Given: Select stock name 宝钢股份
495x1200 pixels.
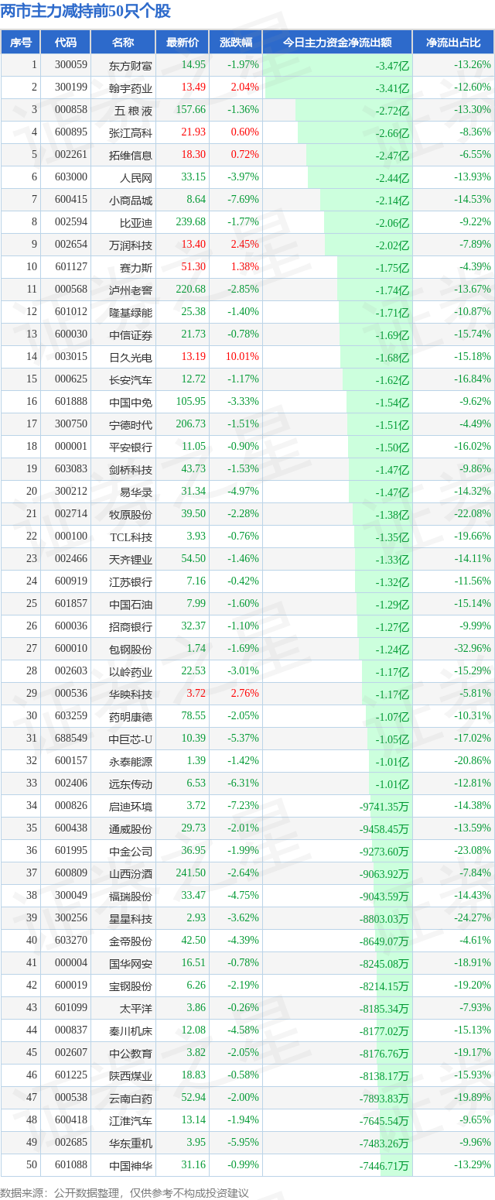Looking at the screenshot, I should coord(131,986).
